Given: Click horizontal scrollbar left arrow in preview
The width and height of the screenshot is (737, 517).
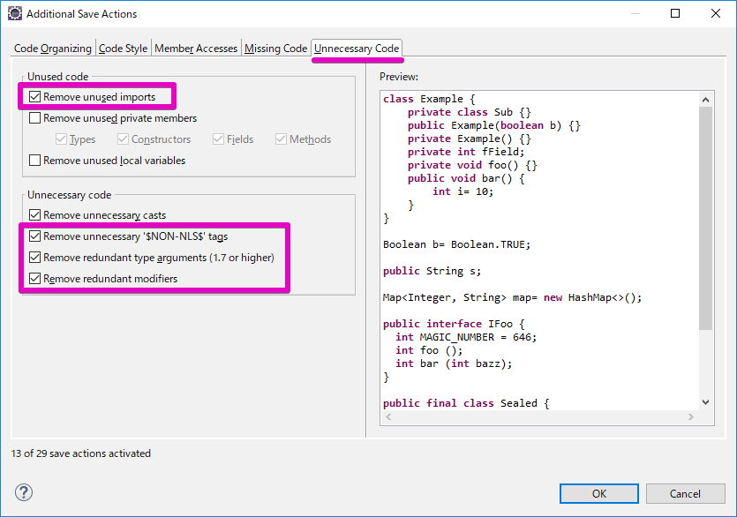Looking at the screenshot, I should pyautogui.click(x=388, y=417).
